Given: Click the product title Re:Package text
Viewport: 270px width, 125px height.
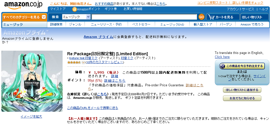Looking at the screenshot, I should pos(108,53).
